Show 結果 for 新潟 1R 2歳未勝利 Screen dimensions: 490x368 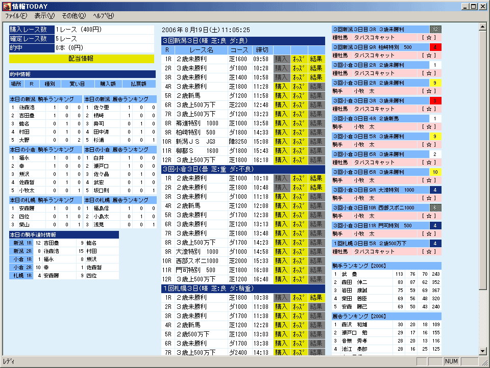pyautogui.click(x=316, y=59)
